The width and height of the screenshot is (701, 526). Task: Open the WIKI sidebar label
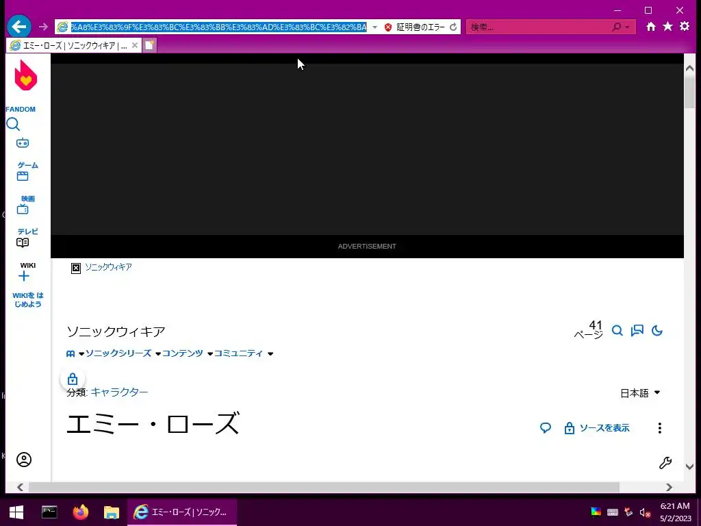(x=27, y=265)
